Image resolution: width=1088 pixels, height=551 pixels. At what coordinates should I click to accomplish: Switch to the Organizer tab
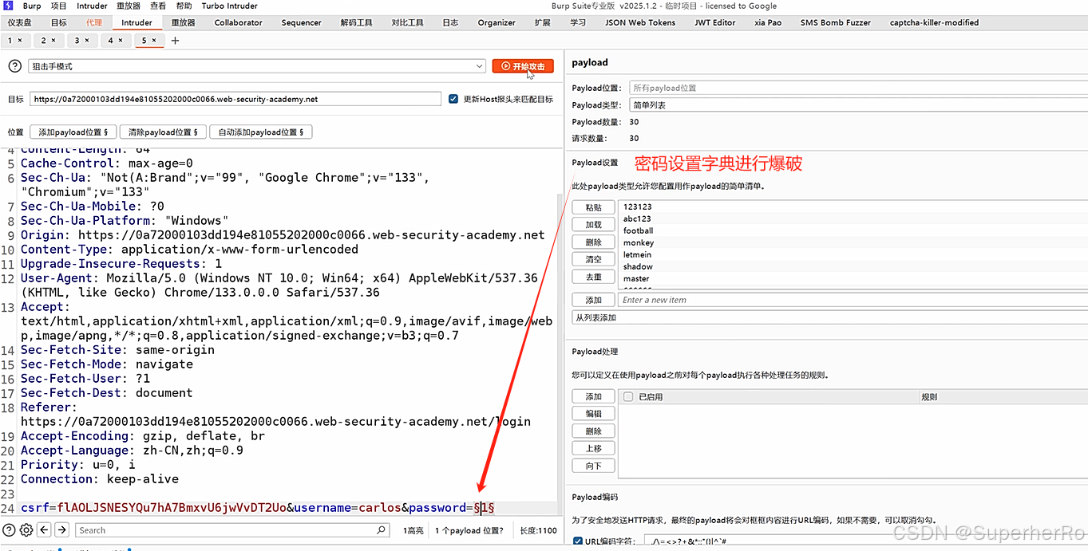pos(497,22)
